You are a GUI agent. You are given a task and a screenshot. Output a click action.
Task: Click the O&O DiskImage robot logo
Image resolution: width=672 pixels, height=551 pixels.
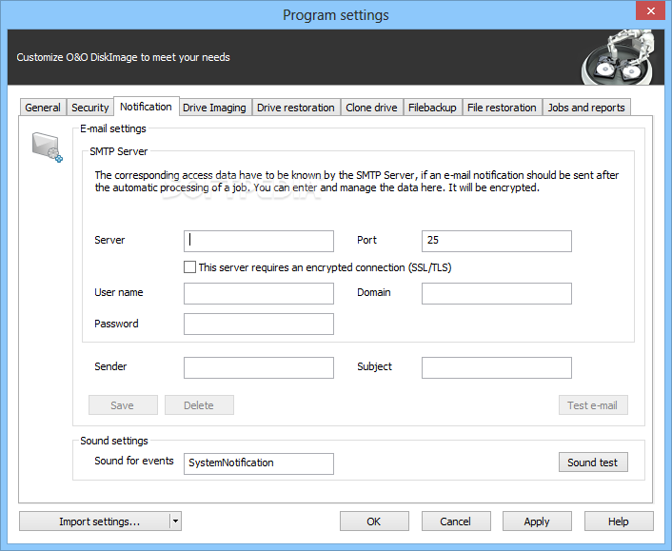(618, 57)
